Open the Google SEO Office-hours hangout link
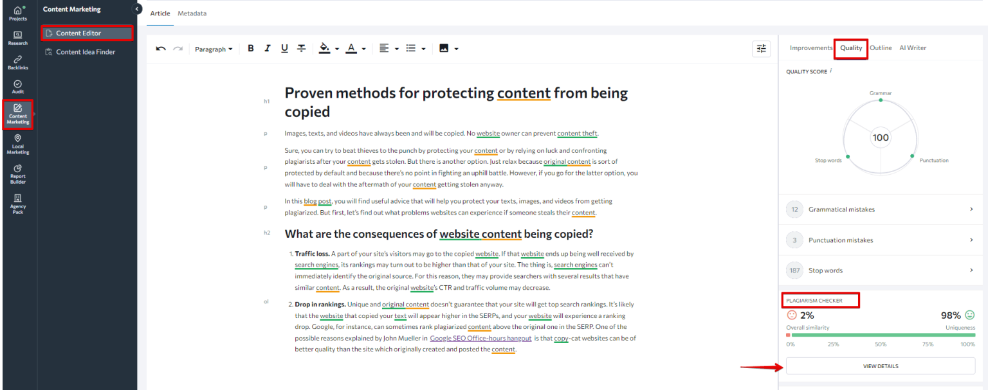The width and height of the screenshot is (988, 390). click(x=480, y=338)
